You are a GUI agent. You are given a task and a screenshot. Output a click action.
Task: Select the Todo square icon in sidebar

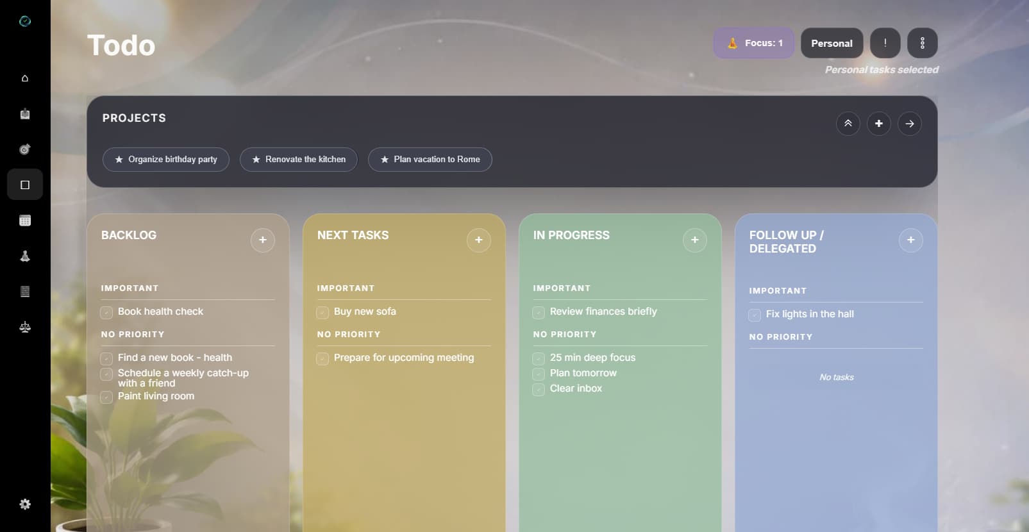click(x=25, y=185)
